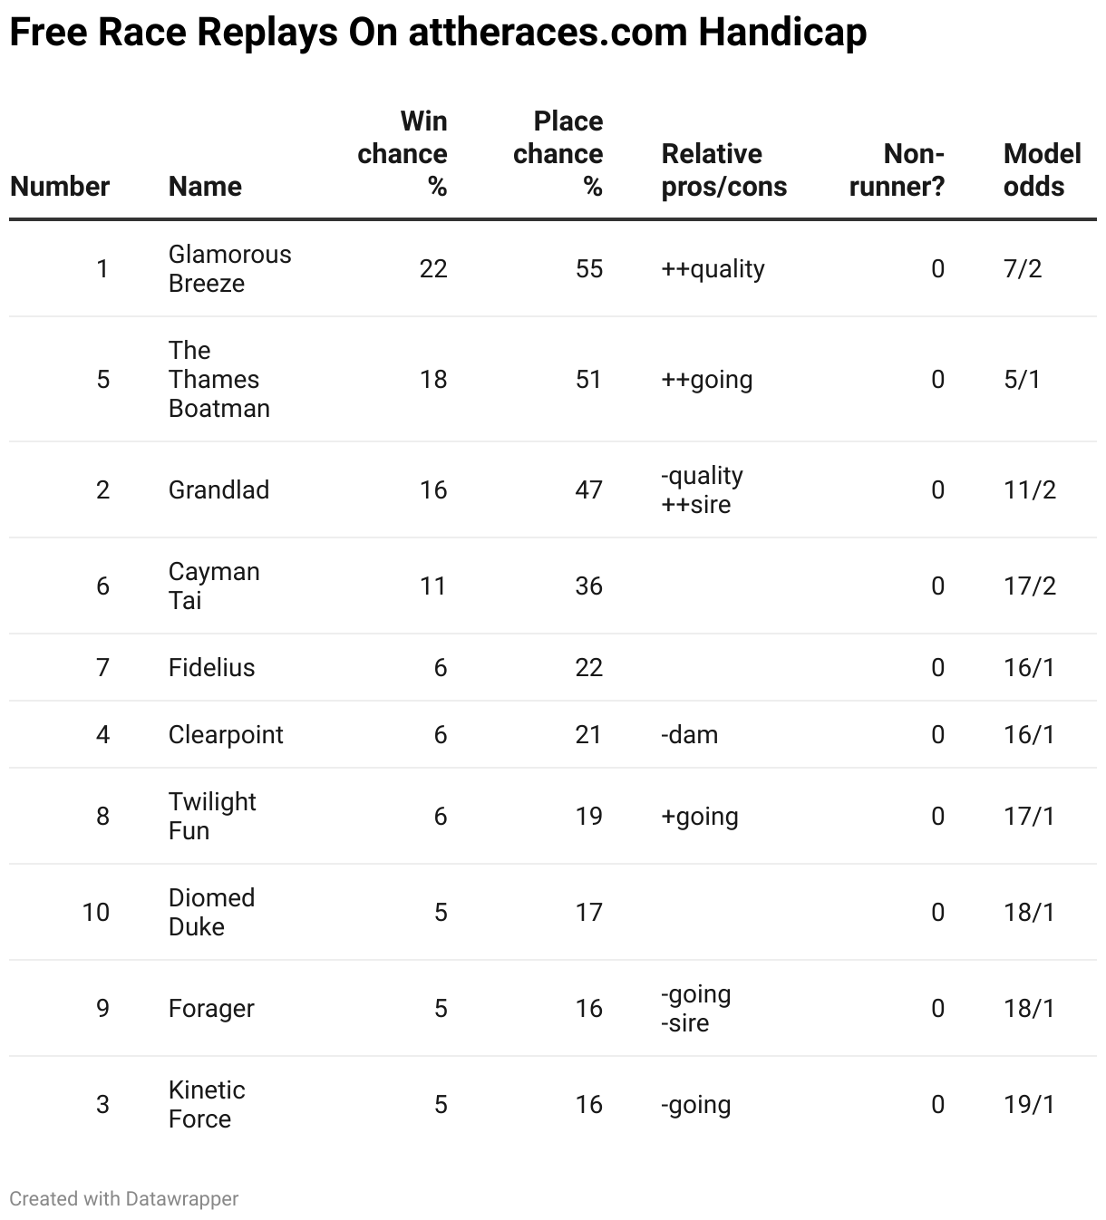Open the Created with Datawrapper link

[x=124, y=1198]
